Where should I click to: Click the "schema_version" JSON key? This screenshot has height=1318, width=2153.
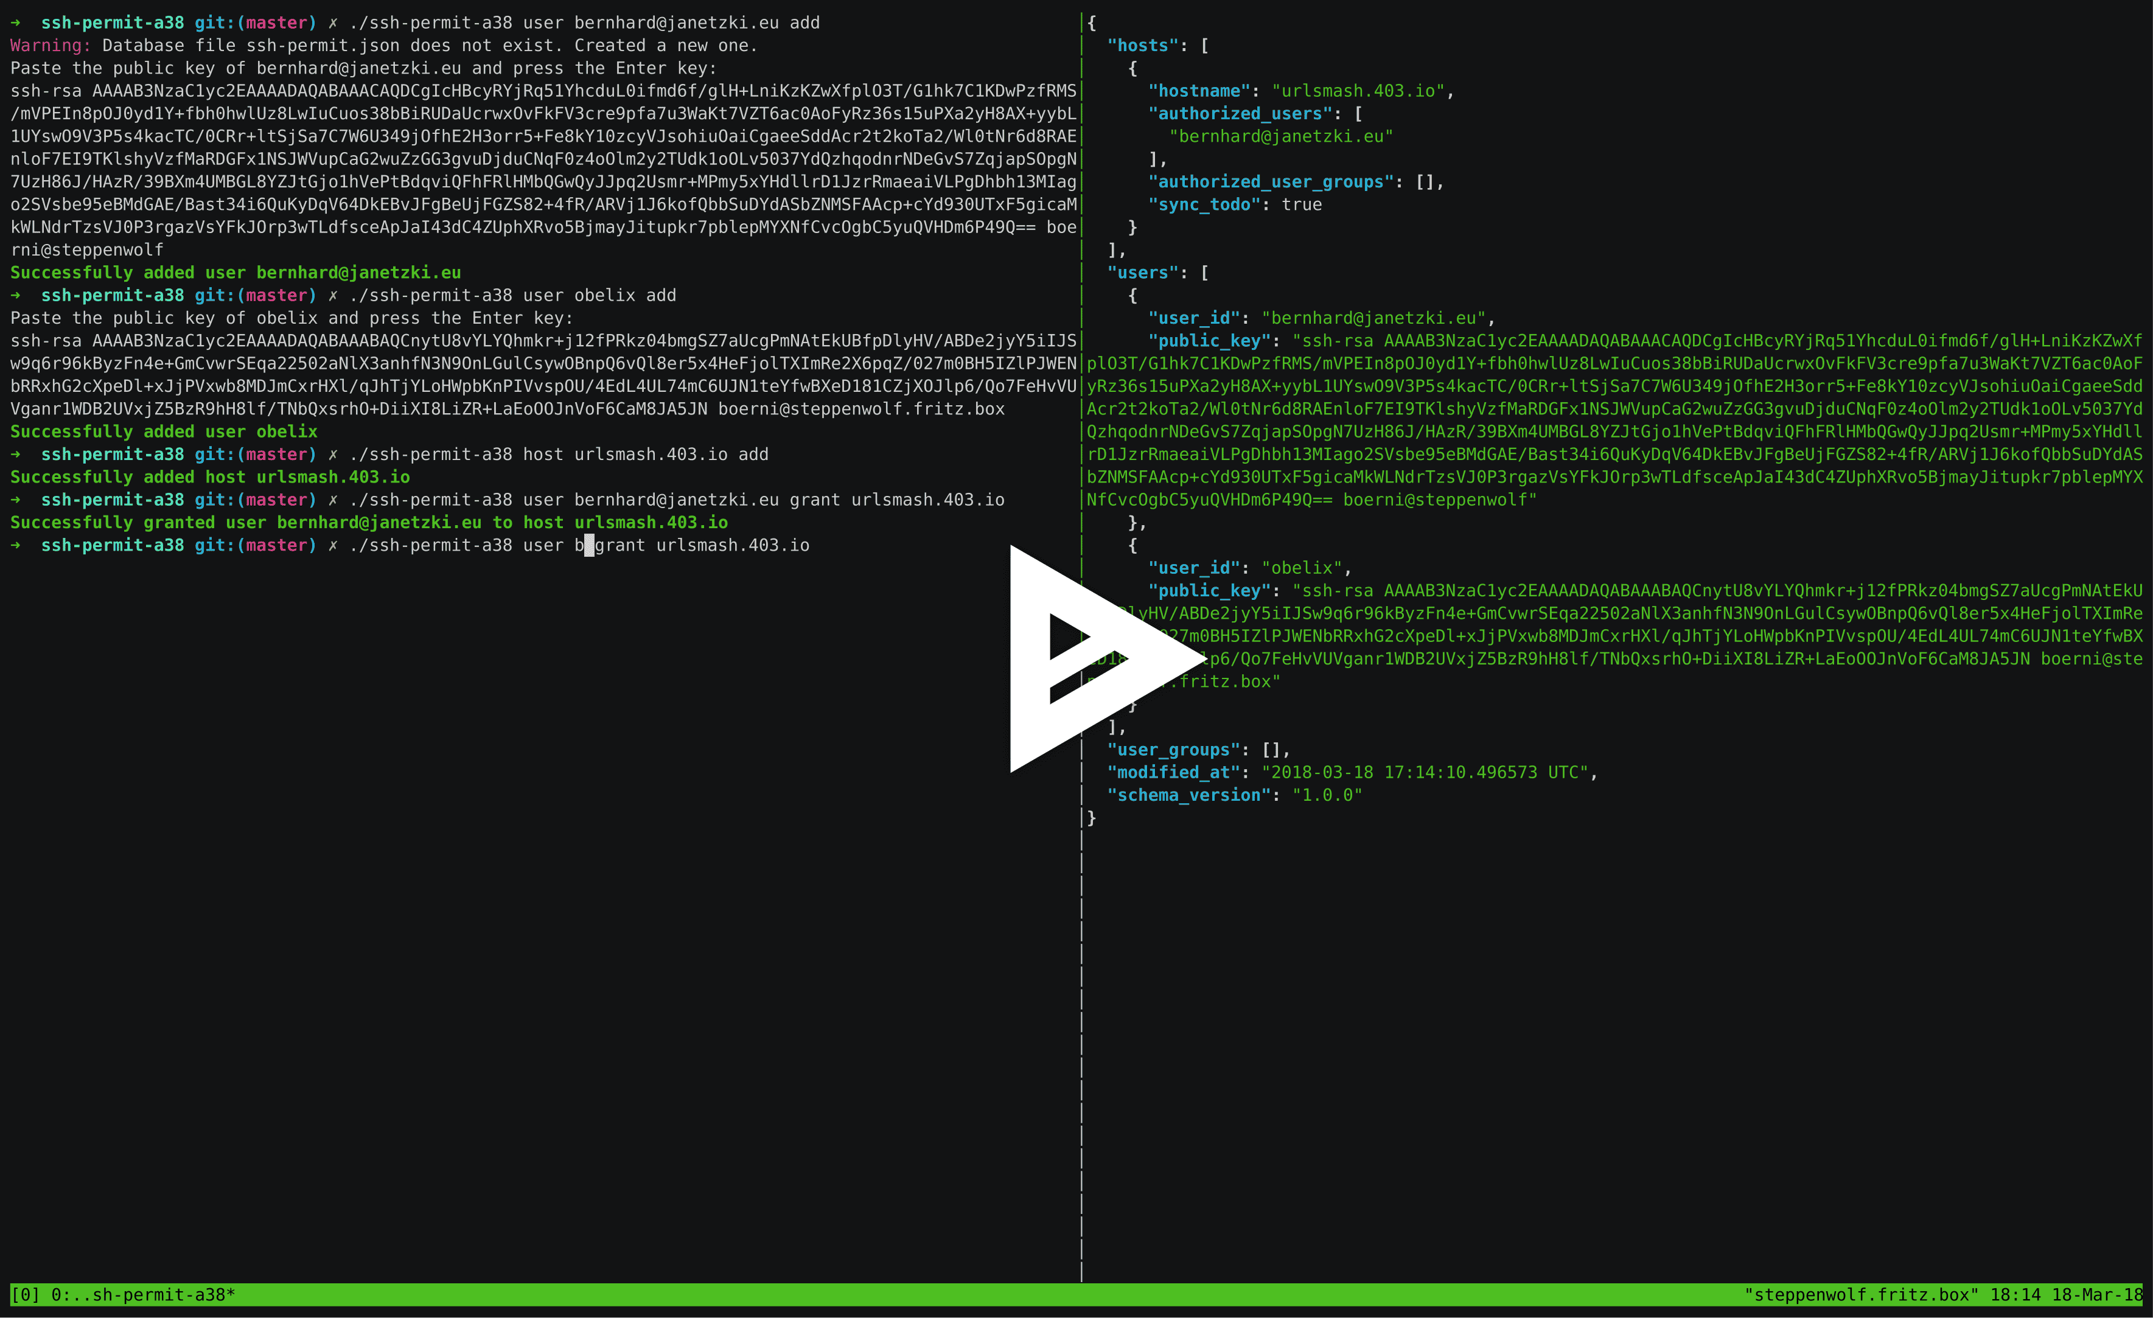point(1189,795)
